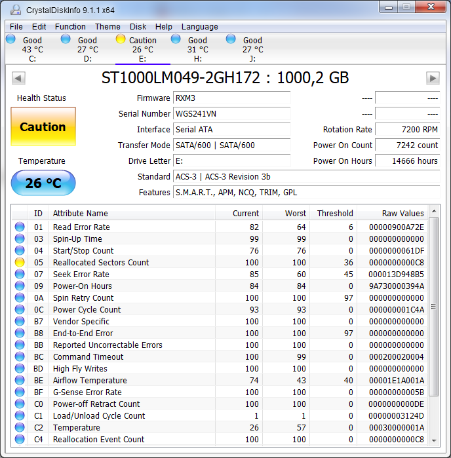Click status dot for Reallocation Event Count

click(20, 439)
